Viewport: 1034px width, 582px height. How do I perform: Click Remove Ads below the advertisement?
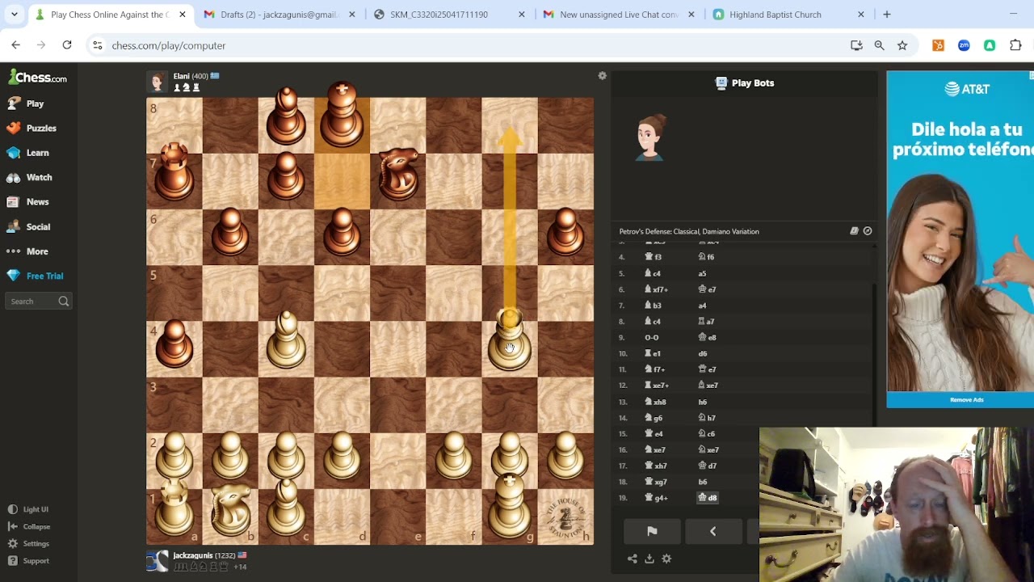click(x=966, y=399)
